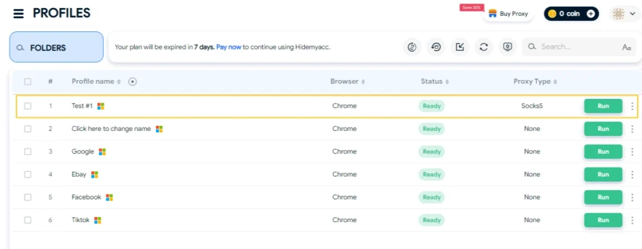Run the Ebay profile

tap(603, 174)
